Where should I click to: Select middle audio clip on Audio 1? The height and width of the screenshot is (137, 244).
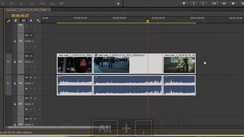(x=128, y=85)
